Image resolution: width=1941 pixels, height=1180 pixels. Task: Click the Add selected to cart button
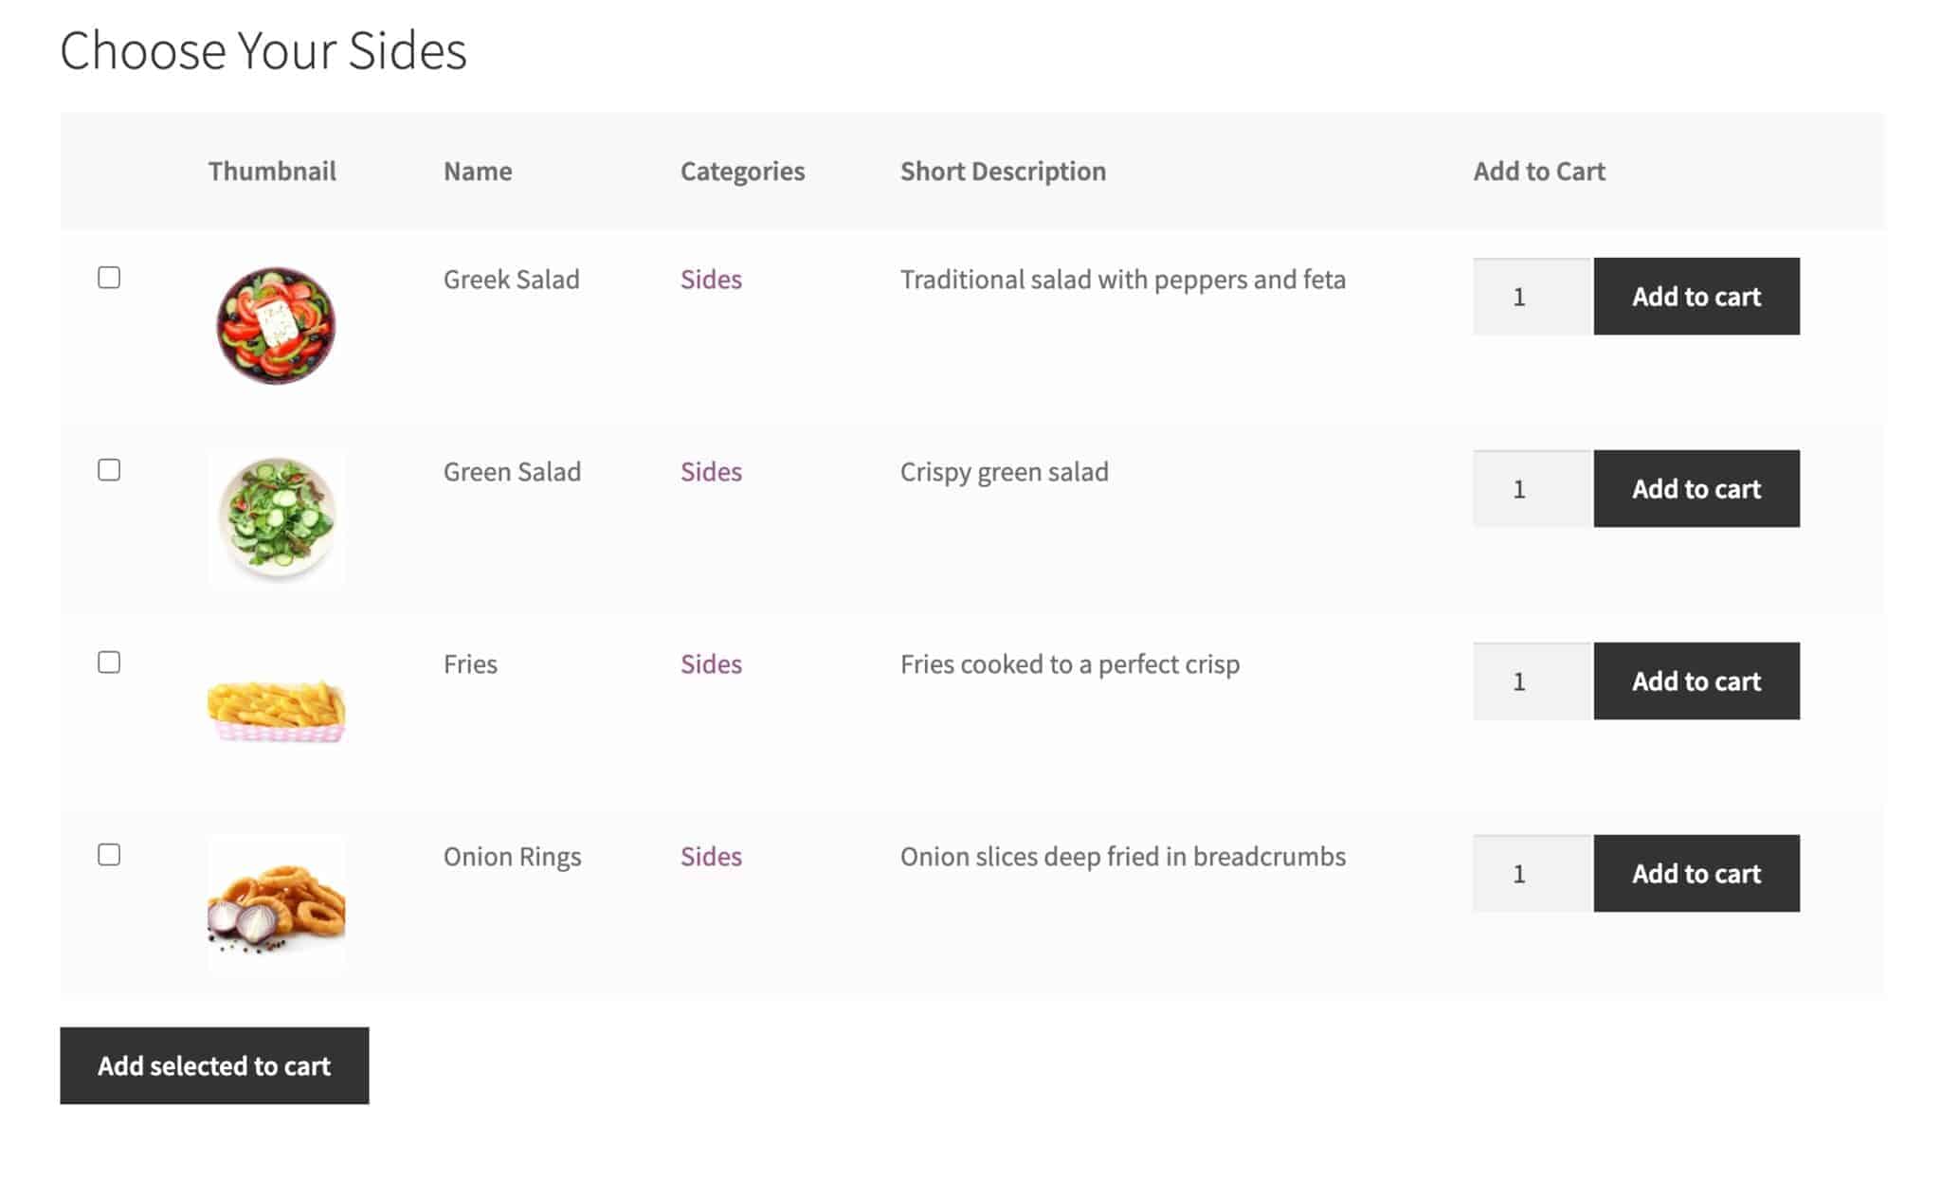(x=214, y=1065)
